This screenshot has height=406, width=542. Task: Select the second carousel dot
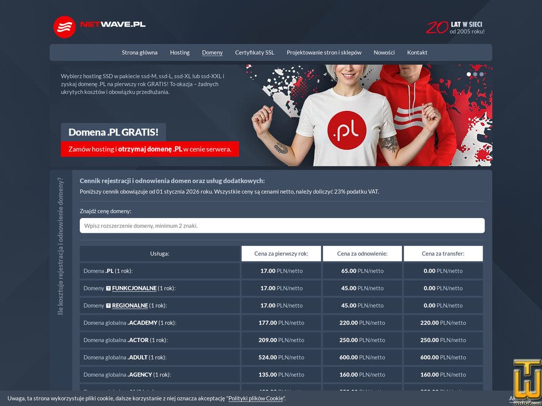pyautogui.click(x=476, y=73)
